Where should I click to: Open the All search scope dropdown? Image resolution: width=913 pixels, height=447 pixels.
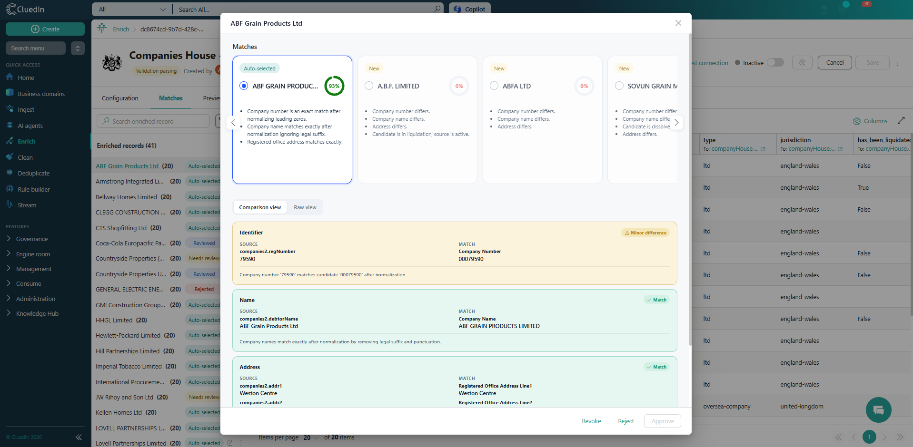[x=132, y=9]
